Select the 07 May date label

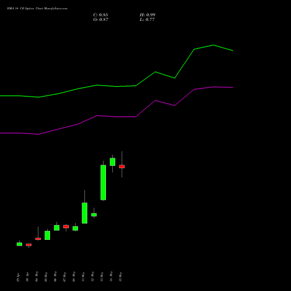(x=65, y=276)
